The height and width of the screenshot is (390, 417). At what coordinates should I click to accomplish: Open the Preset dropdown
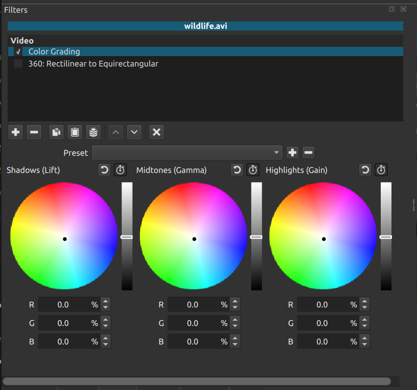[x=187, y=152]
